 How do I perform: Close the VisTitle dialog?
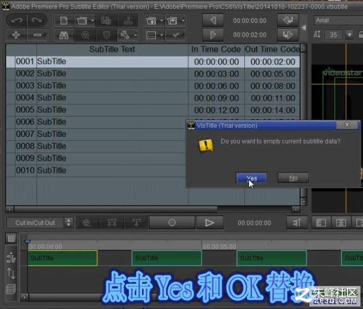click(347, 125)
